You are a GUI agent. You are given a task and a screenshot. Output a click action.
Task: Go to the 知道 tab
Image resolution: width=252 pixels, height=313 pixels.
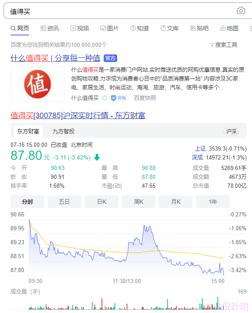[139, 28]
